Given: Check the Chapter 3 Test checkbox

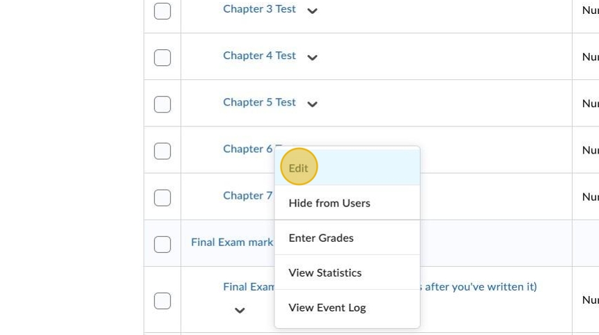Looking at the screenshot, I should (162, 11).
